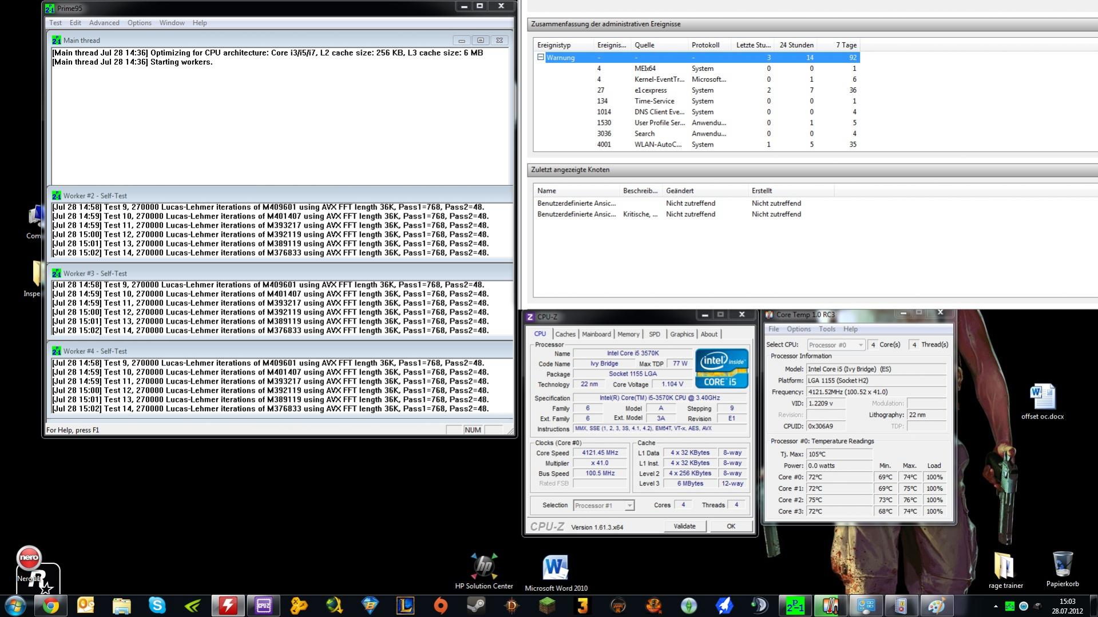Click the Validate button in CPU-Z

(685, 527)
